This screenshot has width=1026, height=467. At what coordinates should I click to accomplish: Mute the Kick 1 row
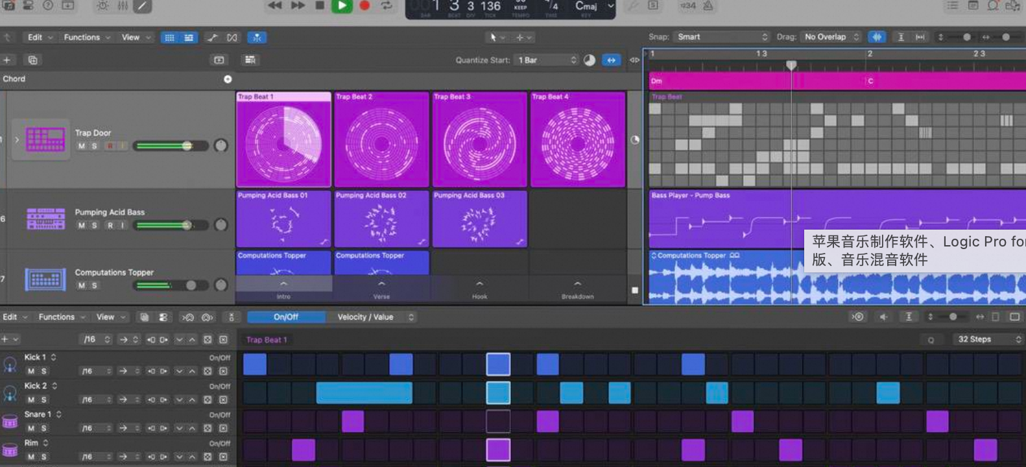click(x=30, y=372)
